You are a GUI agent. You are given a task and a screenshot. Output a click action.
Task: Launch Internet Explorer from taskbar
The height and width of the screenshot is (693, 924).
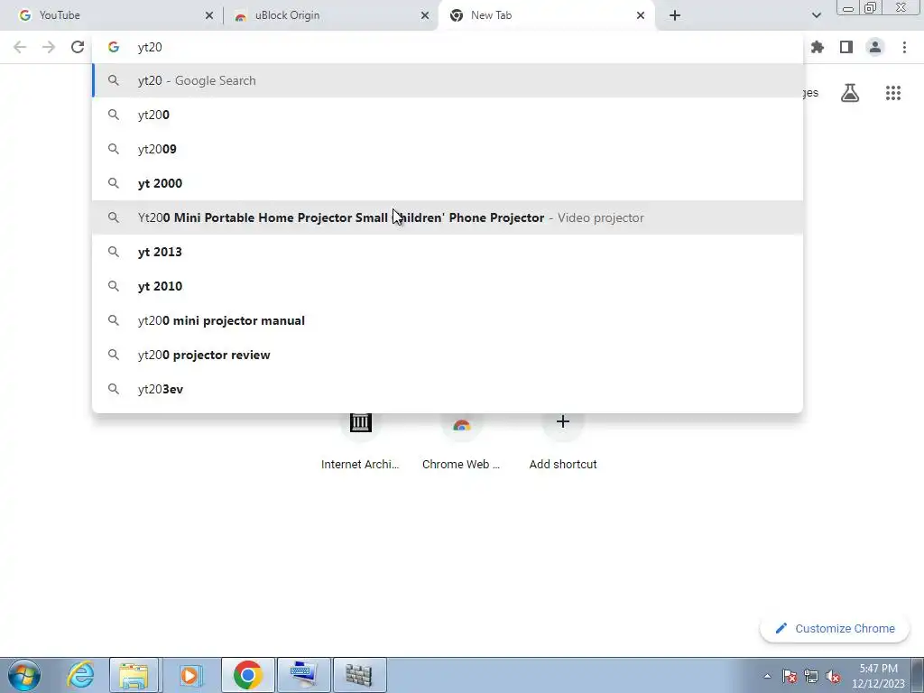(x=79, y=675)
